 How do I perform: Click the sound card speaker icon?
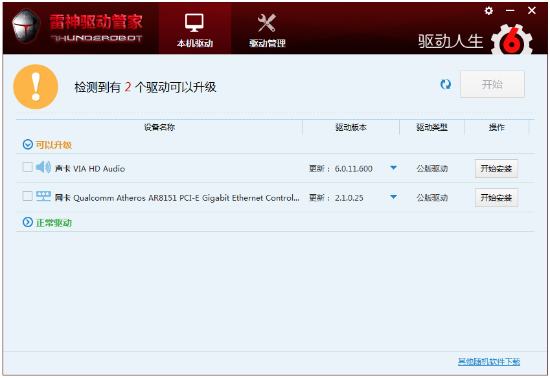click(43, 168)
